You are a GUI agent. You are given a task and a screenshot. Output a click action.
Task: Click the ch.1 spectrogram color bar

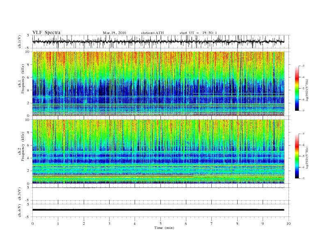(x=297, y=88)
